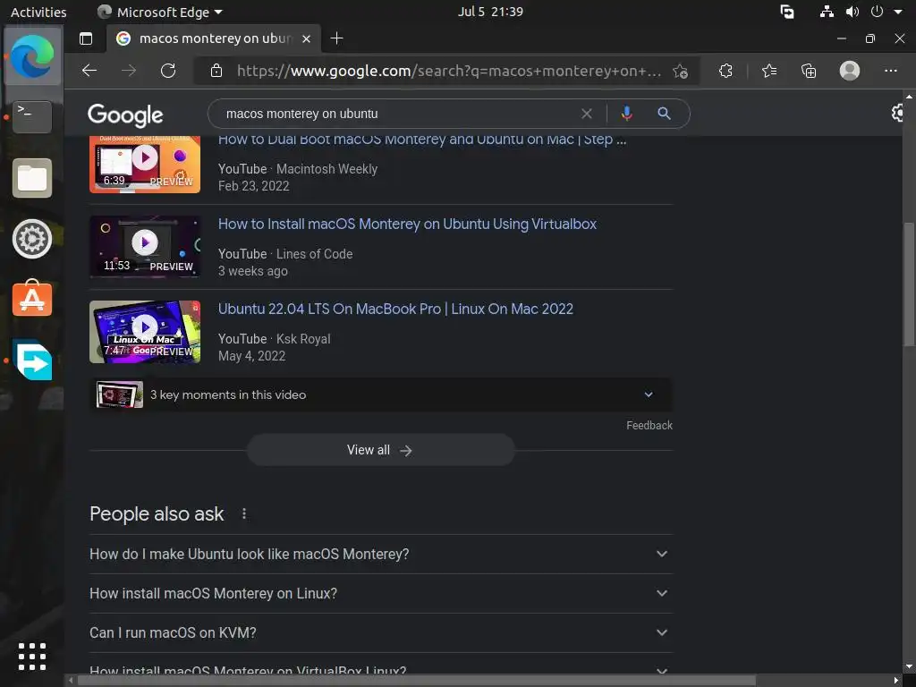Open the system menu dropdown arrow
Viewport: 916px width, 687px height.
898,12
